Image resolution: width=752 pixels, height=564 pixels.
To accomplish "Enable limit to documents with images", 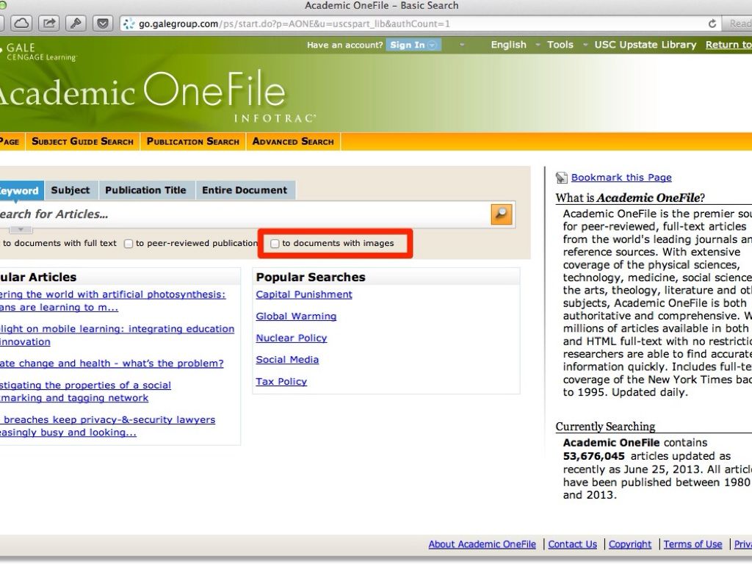I will (275, 244).
